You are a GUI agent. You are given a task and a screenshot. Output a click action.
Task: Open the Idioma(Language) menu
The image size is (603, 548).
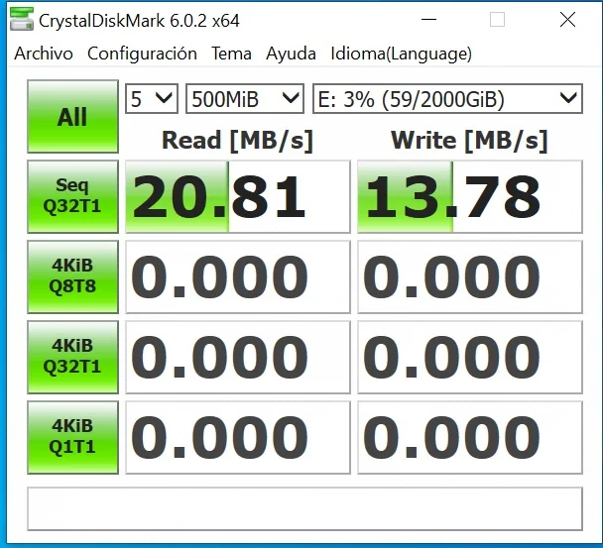pyautogui.click(x=401, y=54)
